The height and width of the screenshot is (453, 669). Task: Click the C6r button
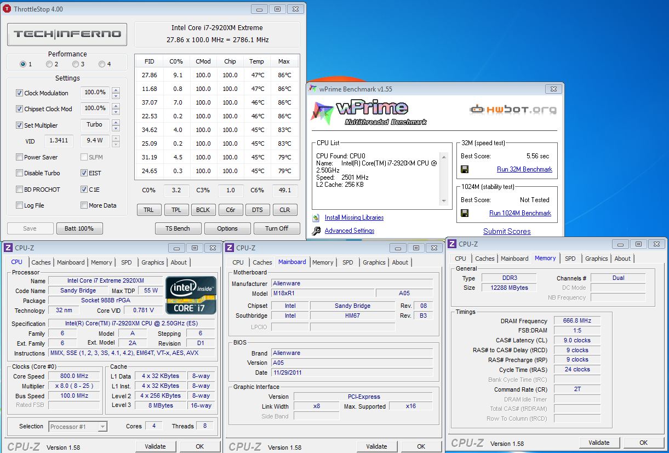(x=231, y=210)
